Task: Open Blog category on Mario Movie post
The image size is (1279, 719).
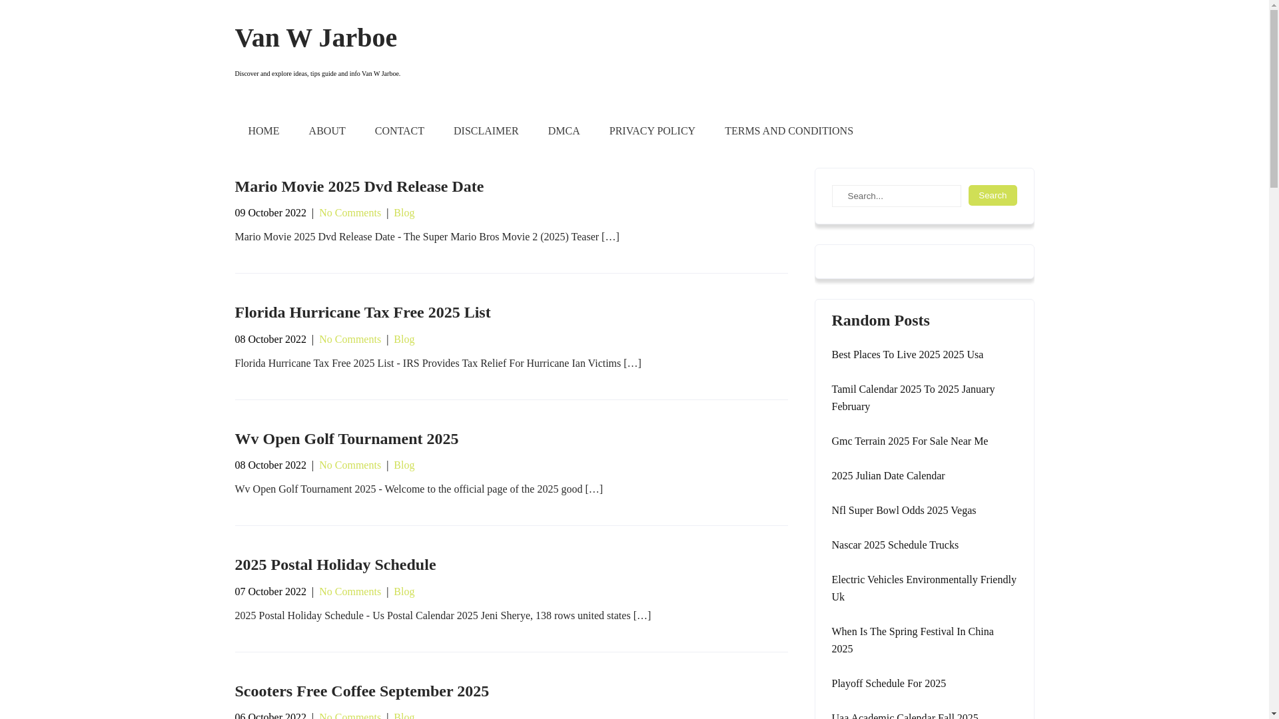Action: pyautogui.click(x=404, y=213)
